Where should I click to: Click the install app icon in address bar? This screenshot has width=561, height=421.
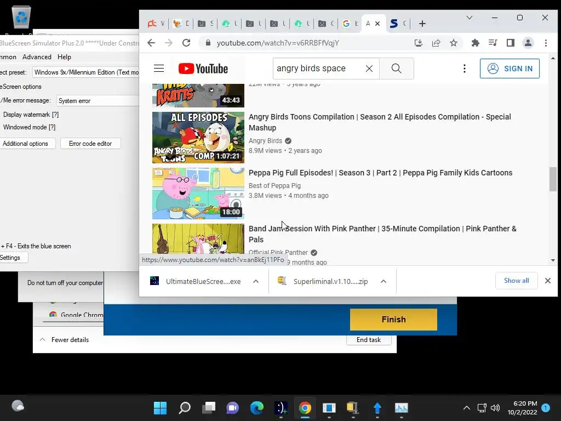click(418, 43)
